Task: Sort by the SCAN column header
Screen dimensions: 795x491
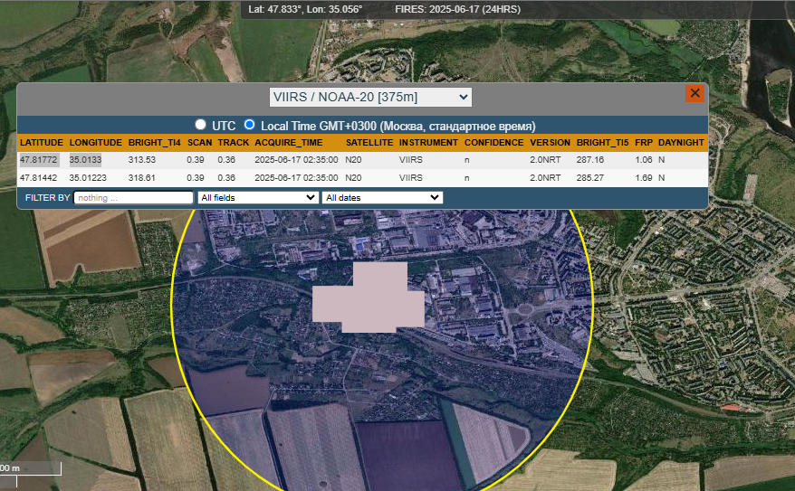Action: pyautogui.click(x=200, y=143)
